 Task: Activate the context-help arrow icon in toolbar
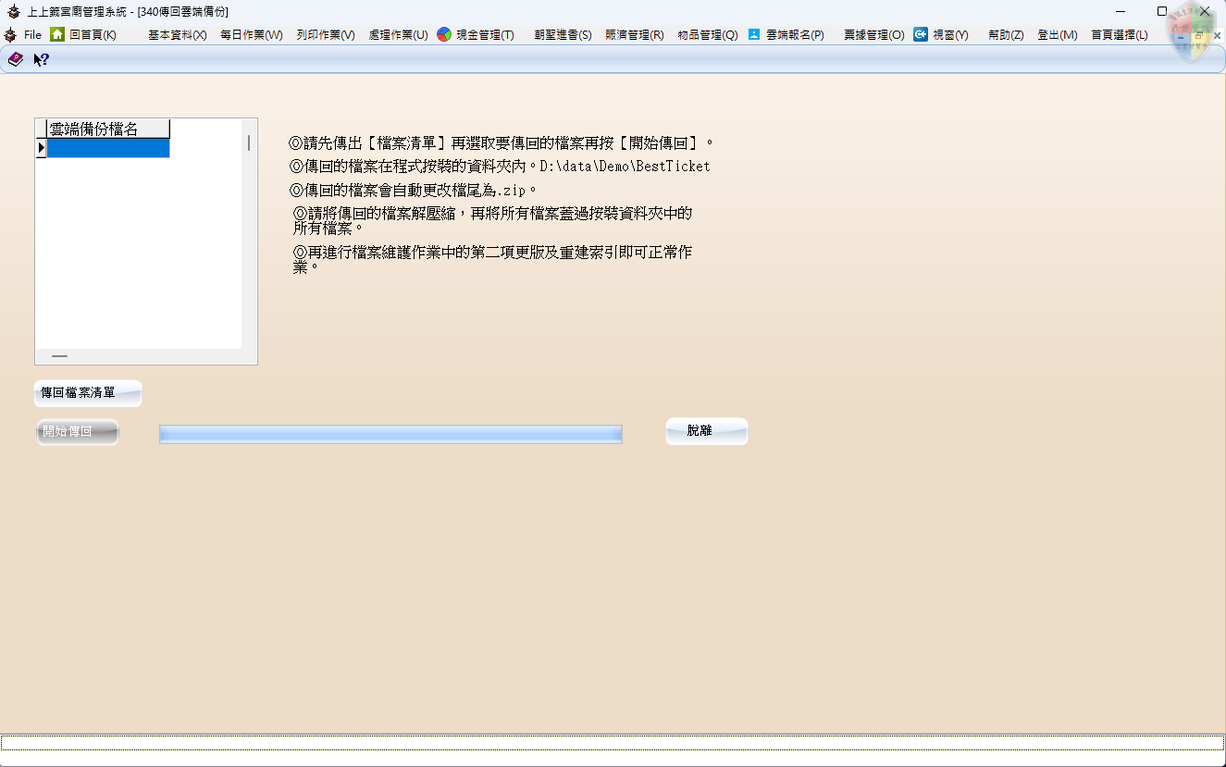click(39, 59)
